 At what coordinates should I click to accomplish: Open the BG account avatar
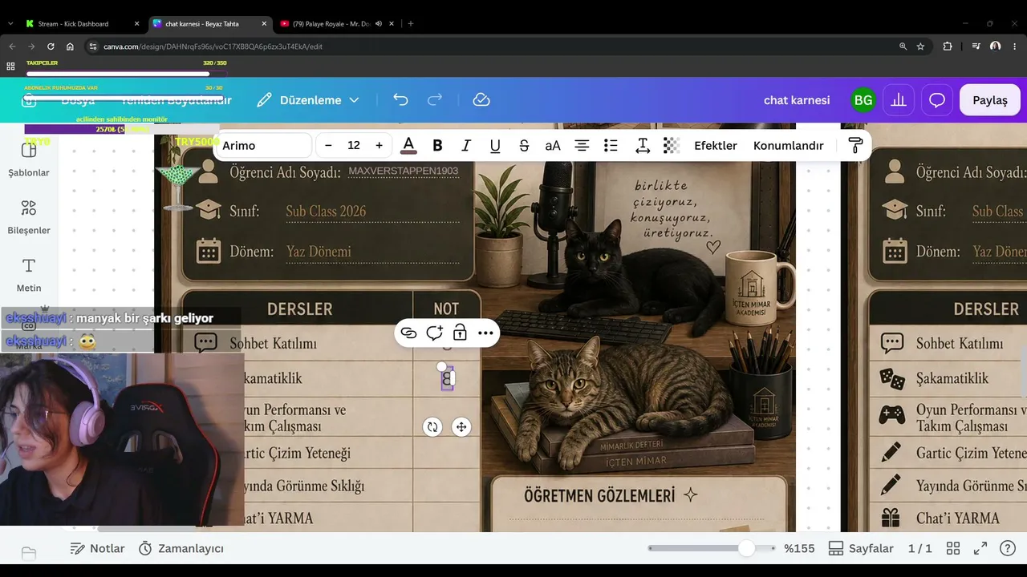[x=863, y=100]
